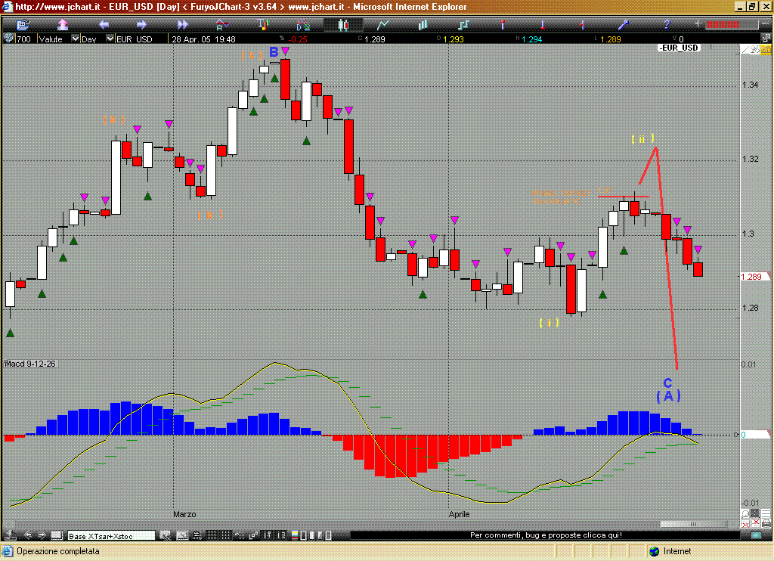The width and height of the screenshot is (774, 561).
Task: Toggle the -EUR_USD series label
Action: (678, 48)
